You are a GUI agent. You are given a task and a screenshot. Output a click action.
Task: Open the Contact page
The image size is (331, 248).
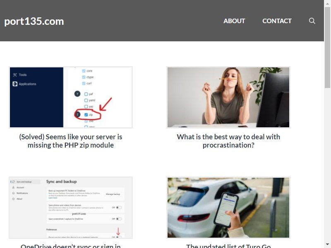coord(277,21)
